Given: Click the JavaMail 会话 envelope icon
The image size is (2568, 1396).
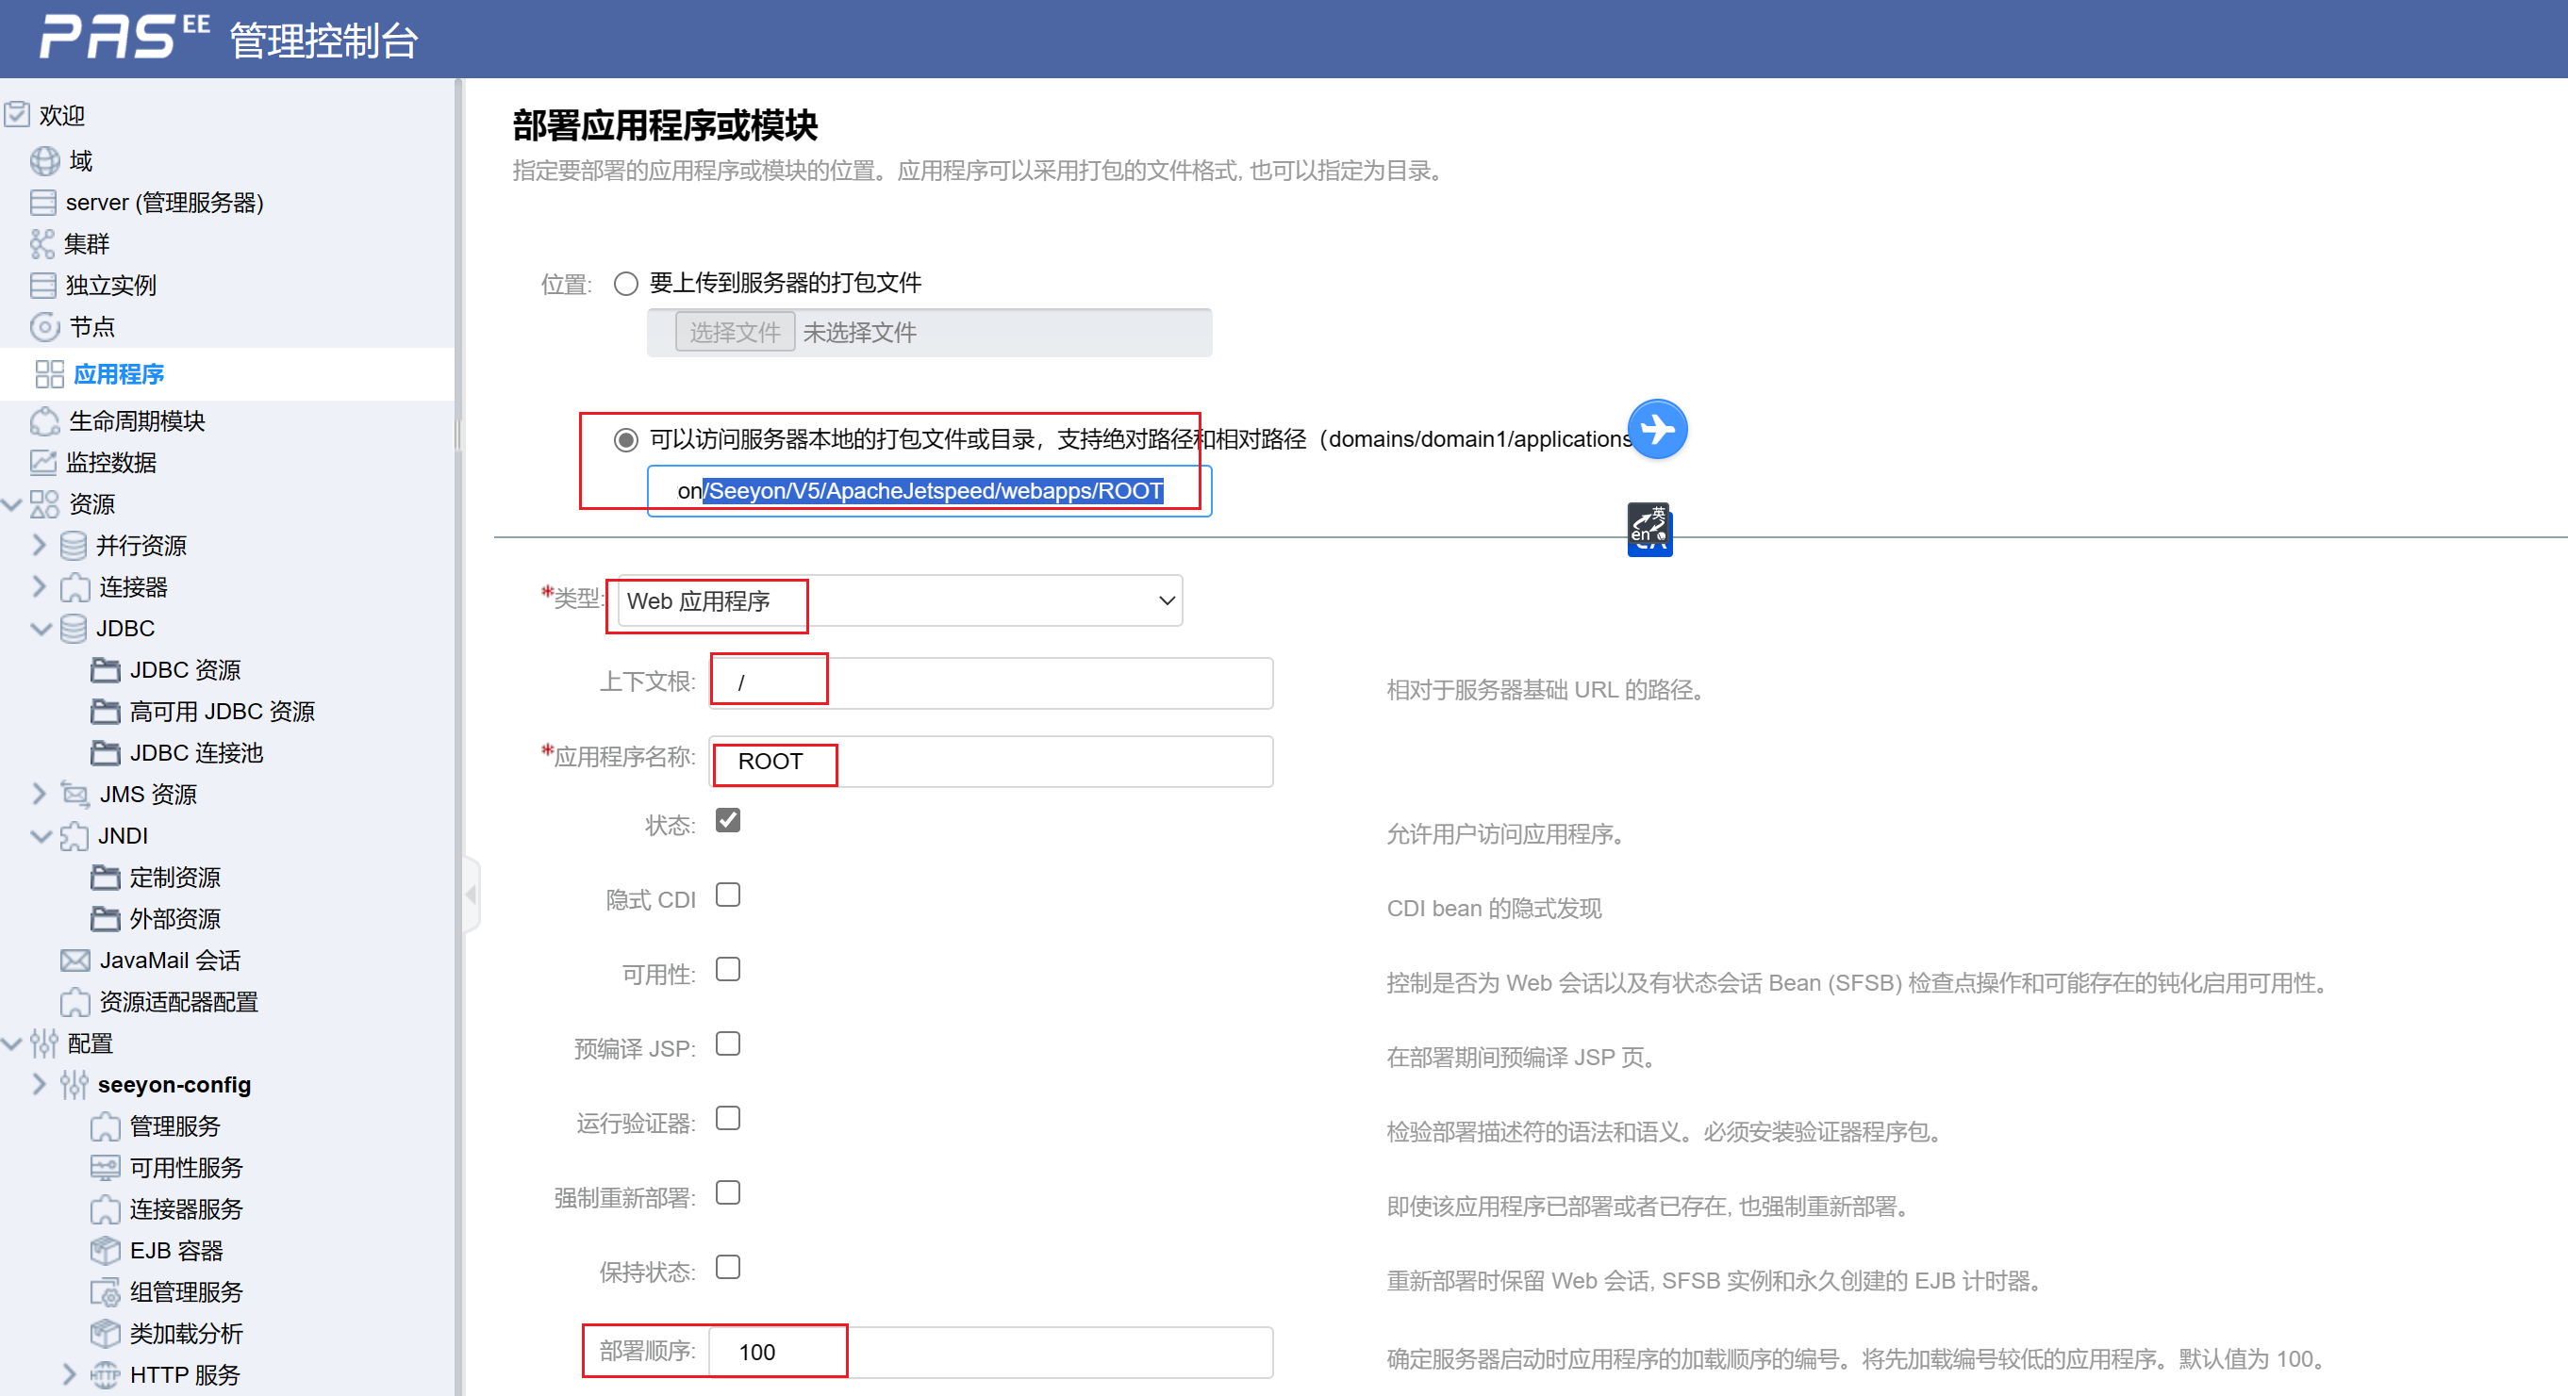Looking at the screenshot, I should [75, 960].
